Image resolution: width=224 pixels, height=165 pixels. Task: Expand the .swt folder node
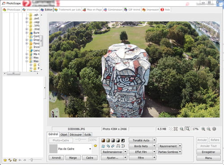pos(26,18)
